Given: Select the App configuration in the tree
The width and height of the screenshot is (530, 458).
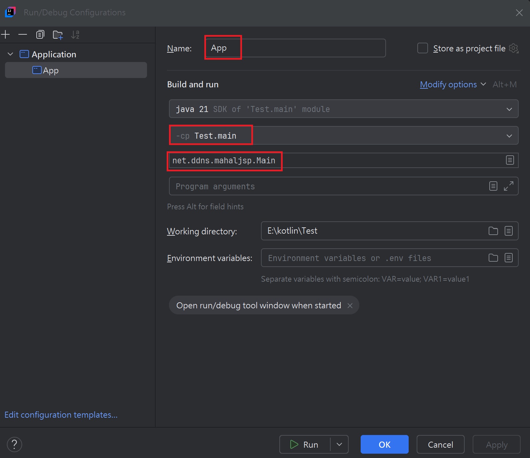Looking at the screenshot, I should pos(51,70).
